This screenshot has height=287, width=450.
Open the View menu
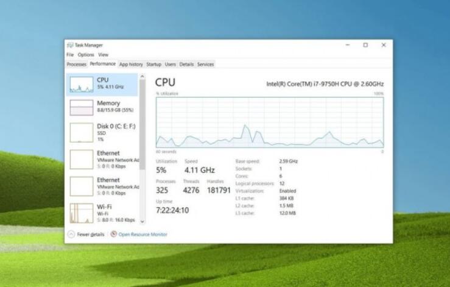(104, 55)
